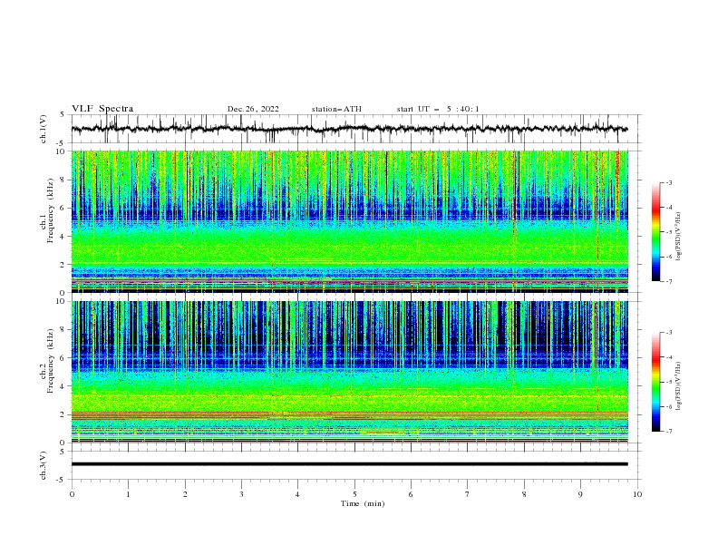Click "-3" label on upper color scale

[x=668, y=182]
